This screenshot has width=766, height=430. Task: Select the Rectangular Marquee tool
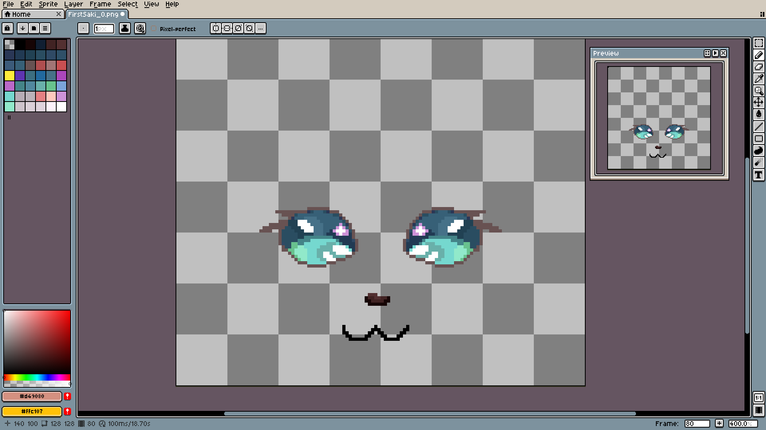point(758,43)
